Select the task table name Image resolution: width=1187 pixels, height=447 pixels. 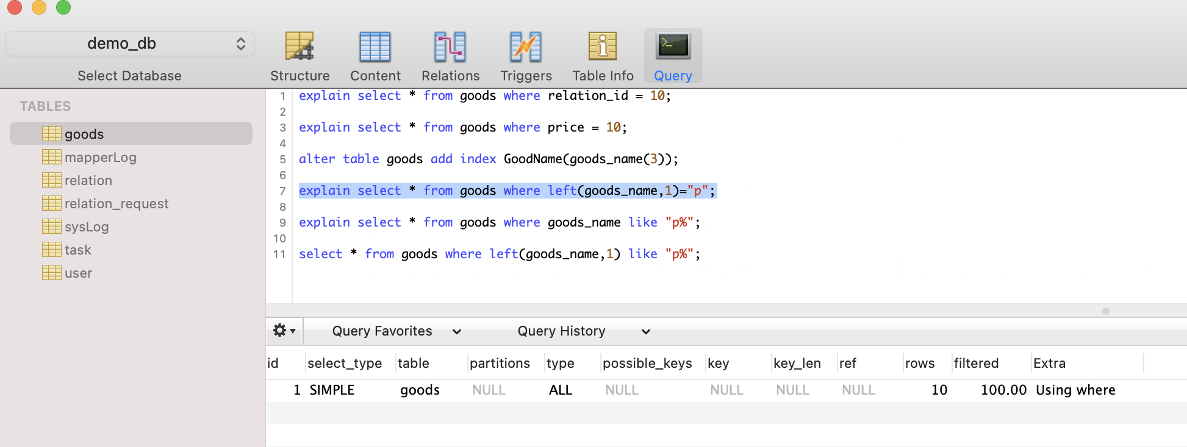click(x=78, y=250)
